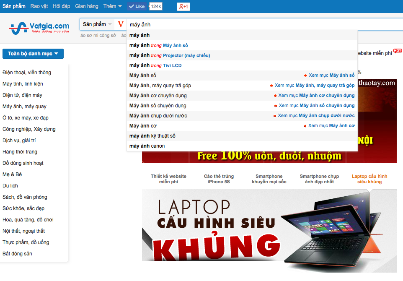Collapse the Toàn bộ danh mục dropdown
Screen dimensions: 403x281
pyautogui.click(x=33, y=54)
